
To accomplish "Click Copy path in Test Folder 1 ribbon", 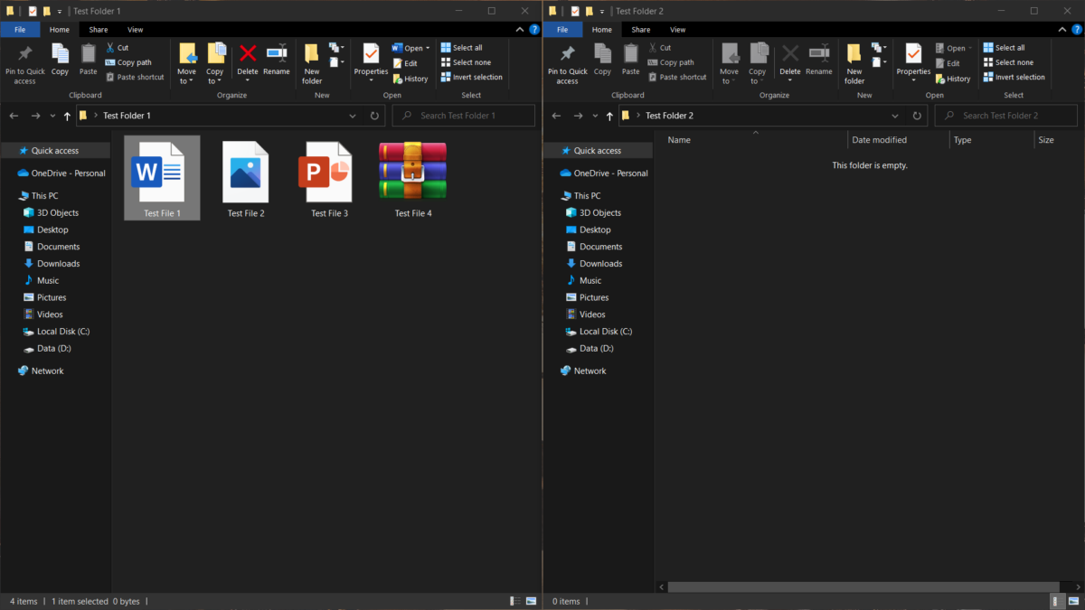I will [127, 62].
